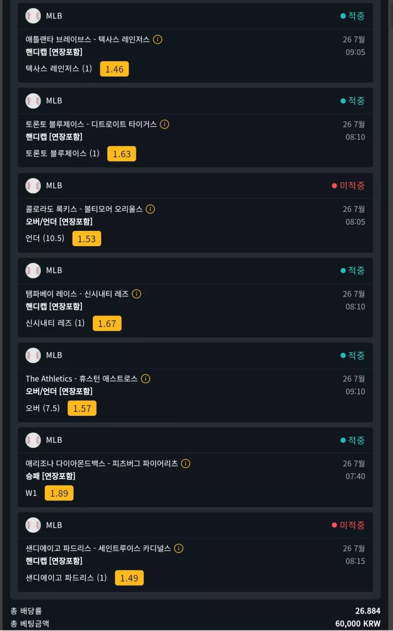
Task: View info for Arizona Diamondbacks–Pittsburgh Pirates
Action: pos(185,464)
